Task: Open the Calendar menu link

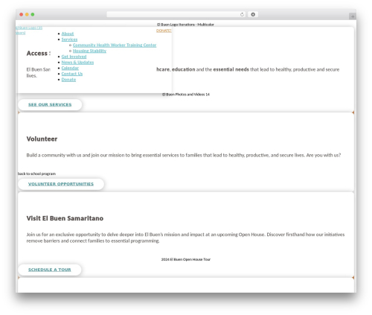Action: (70, 68)
